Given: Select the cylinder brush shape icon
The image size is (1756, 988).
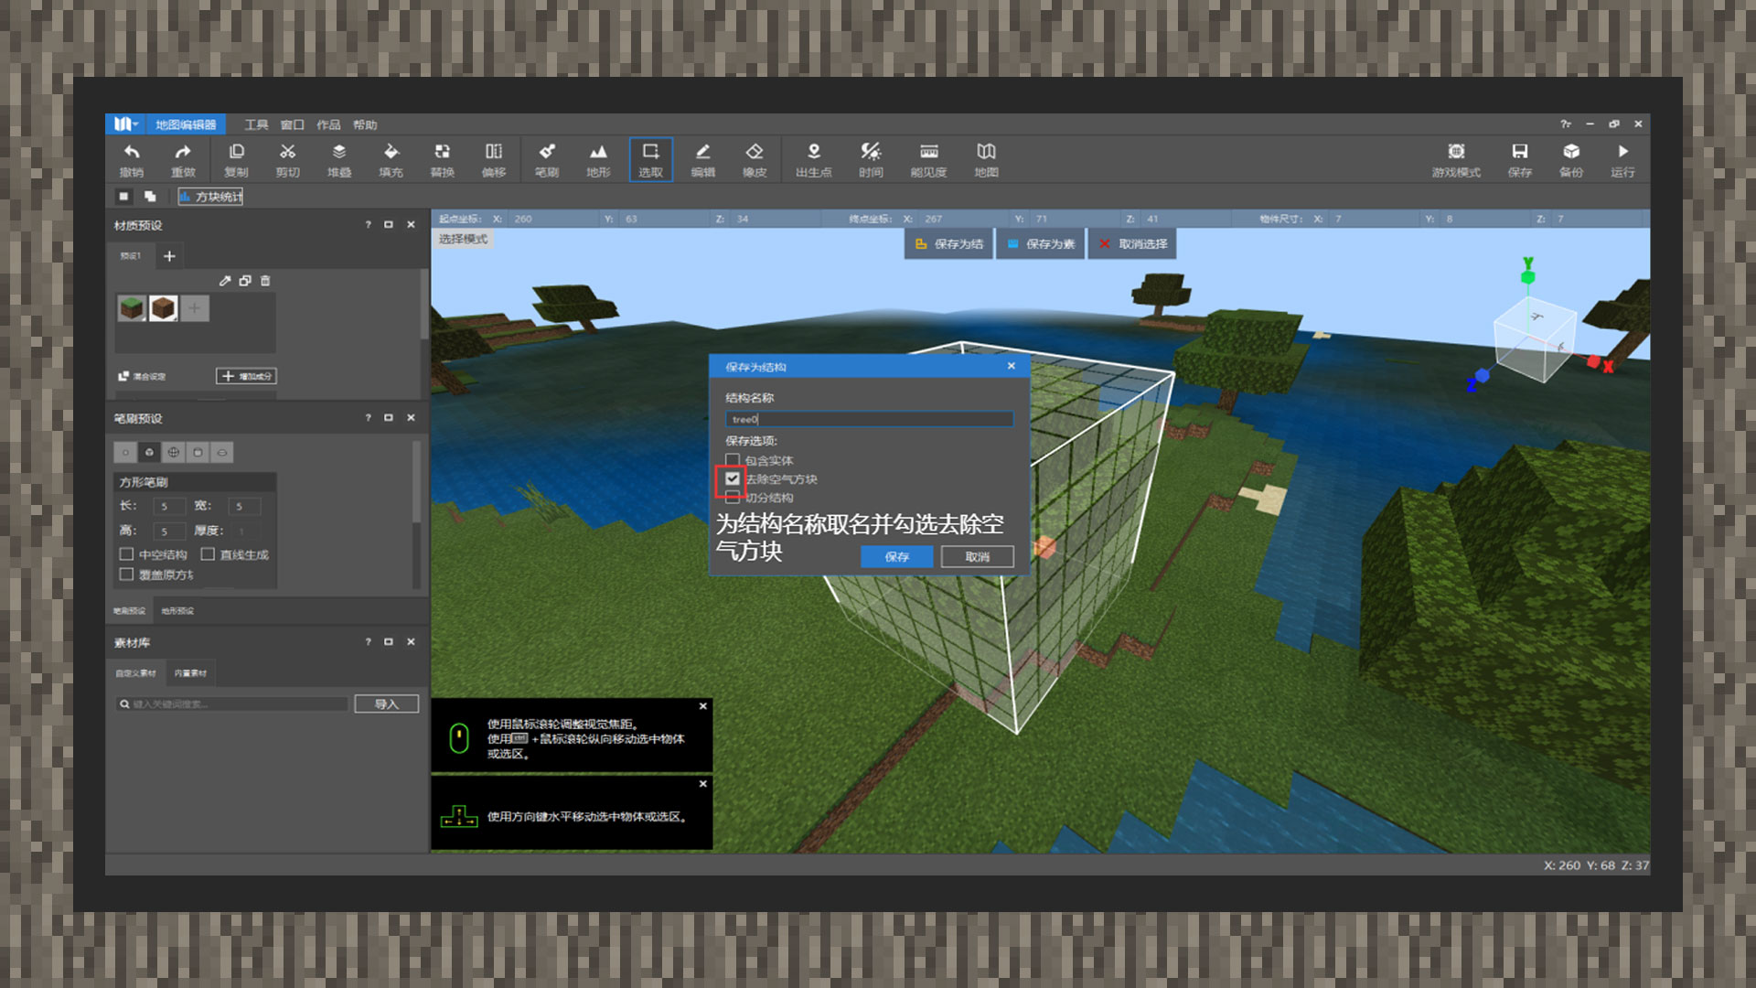Looking at the screenshot, I should [x=198, y=452].
